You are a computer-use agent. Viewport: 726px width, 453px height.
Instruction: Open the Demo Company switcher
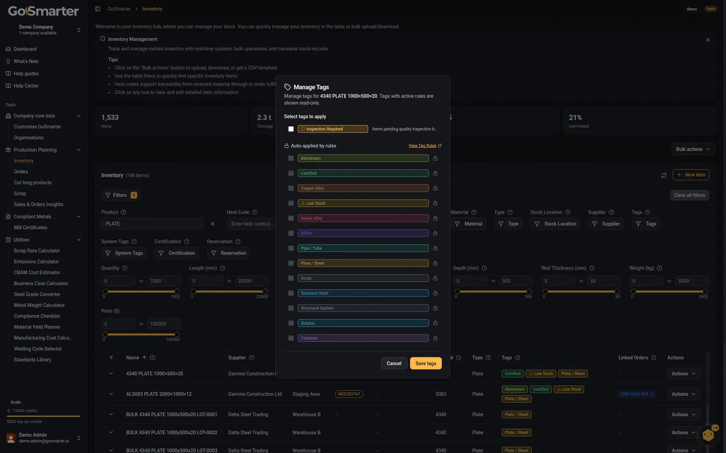(43, 30)
